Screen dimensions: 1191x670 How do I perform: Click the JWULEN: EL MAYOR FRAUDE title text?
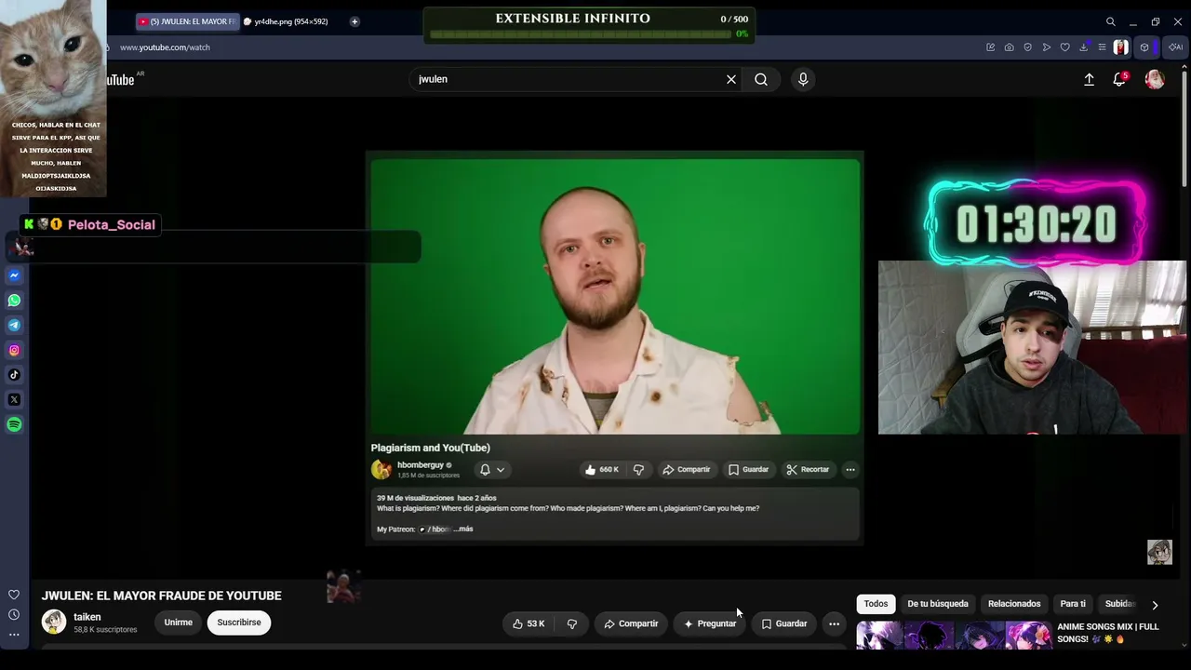161,596
